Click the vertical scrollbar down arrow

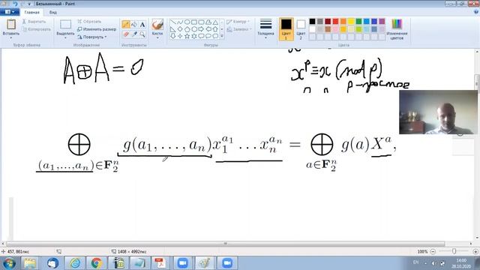pos(477,238)
